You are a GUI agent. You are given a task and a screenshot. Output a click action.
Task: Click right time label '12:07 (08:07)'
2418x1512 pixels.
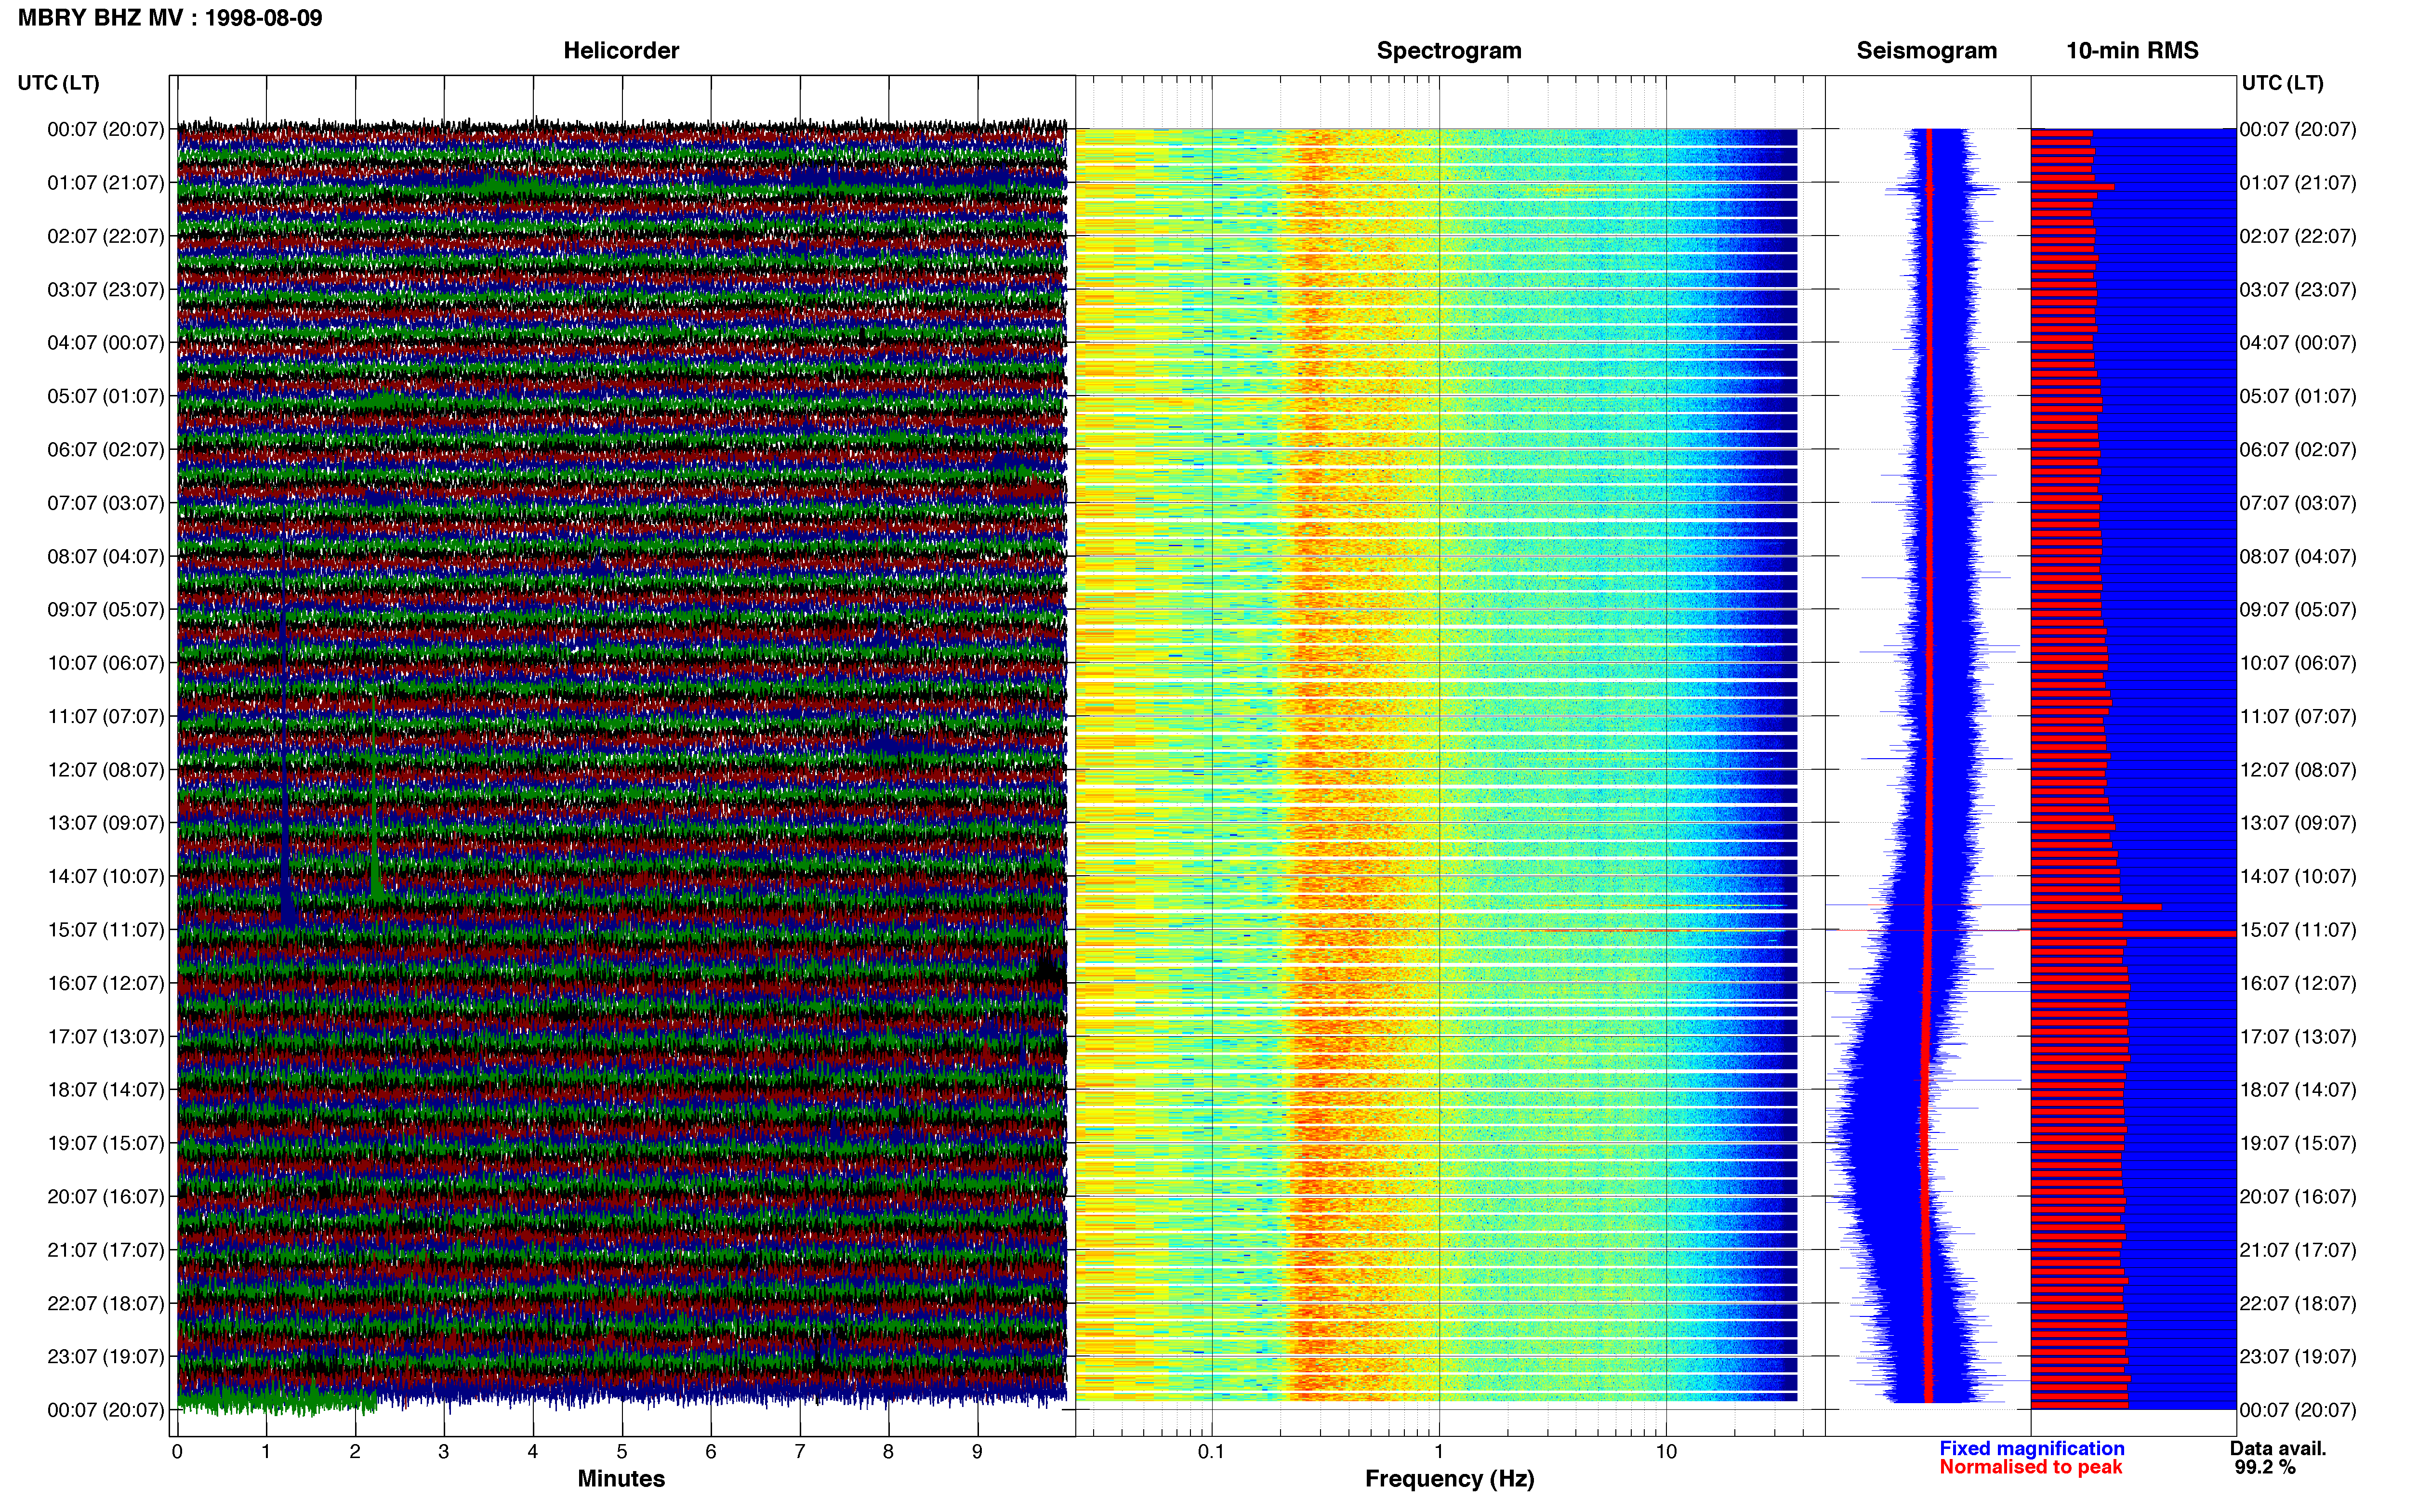[x=2298, y=770]
